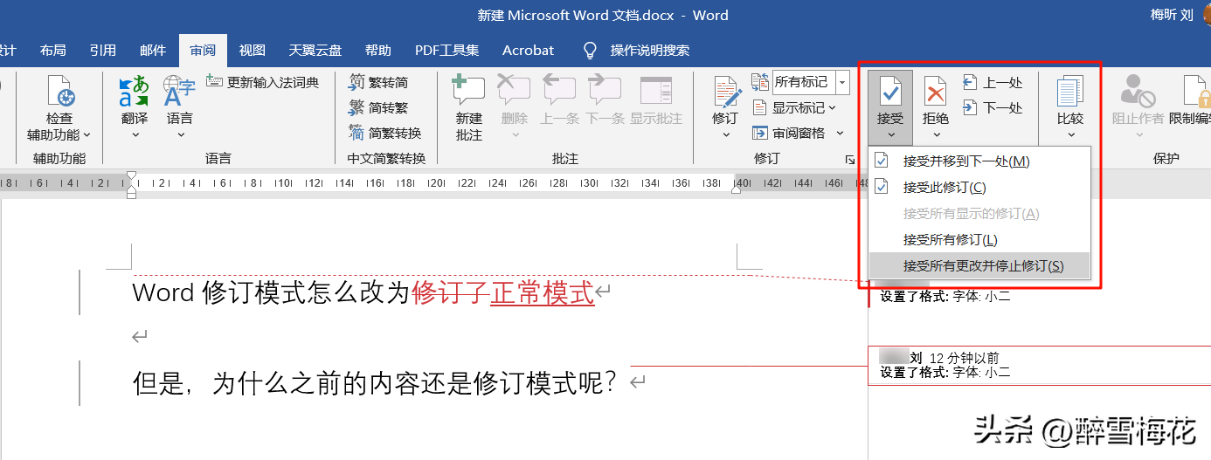The image size is (1211, 460).
Task: Click the 阻止作者 block authors icon
Action: [x=1138, y=91]
